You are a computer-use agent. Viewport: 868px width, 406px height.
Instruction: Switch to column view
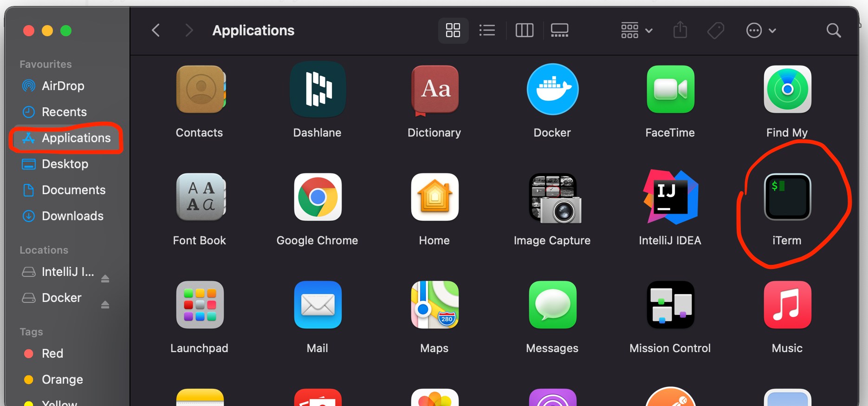(525, 31)
